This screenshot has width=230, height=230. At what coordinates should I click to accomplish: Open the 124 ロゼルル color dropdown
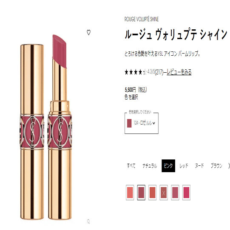click(x=142, y=123)
